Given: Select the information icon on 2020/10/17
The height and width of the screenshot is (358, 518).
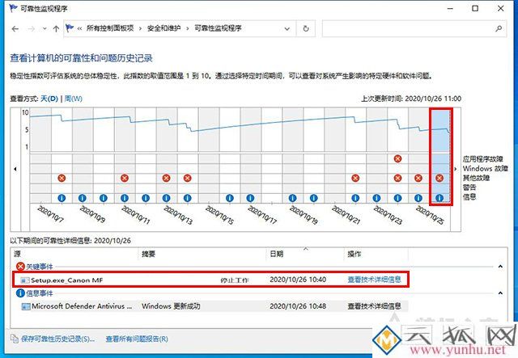Looking at the screenshot, I should pyautogui.click(x=250, y=198).
